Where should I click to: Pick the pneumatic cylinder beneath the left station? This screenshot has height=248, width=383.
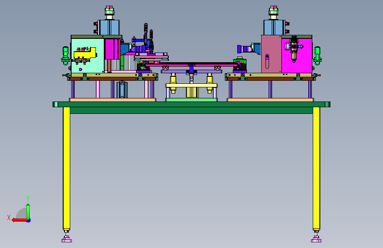pyautogui.click(x=122, y=90)
